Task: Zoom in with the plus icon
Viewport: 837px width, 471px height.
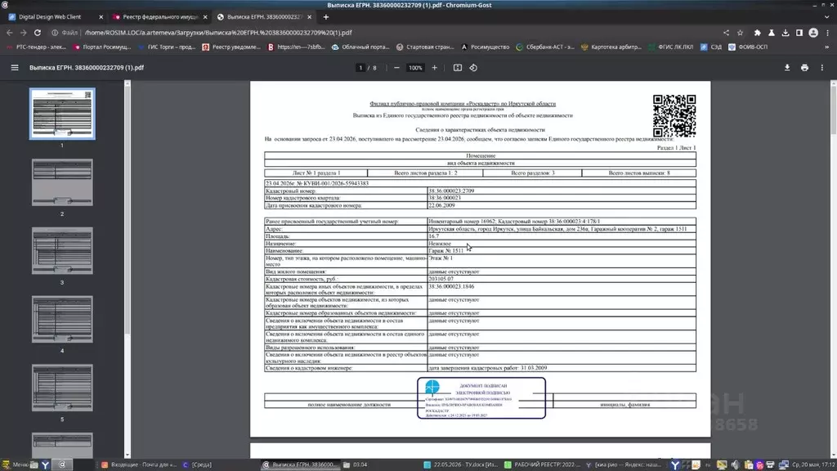Action: click(x=435, y=68)
